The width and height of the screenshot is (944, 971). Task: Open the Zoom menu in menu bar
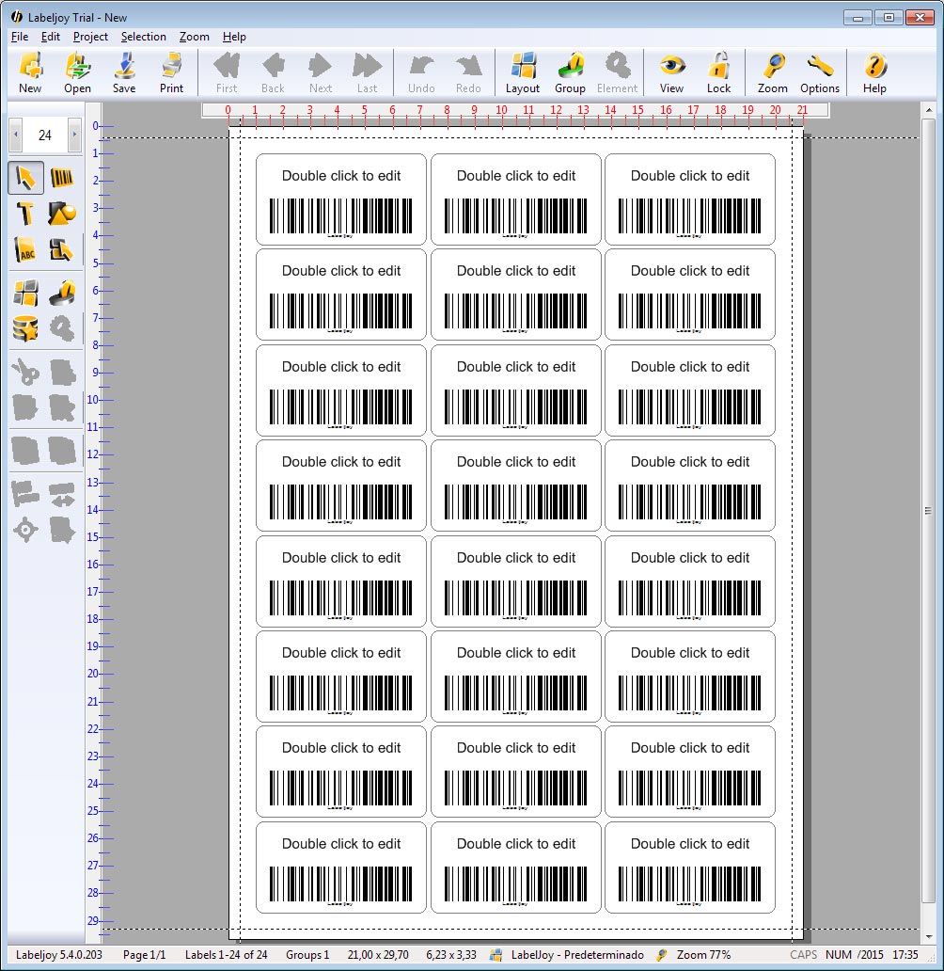pos(195,37)
